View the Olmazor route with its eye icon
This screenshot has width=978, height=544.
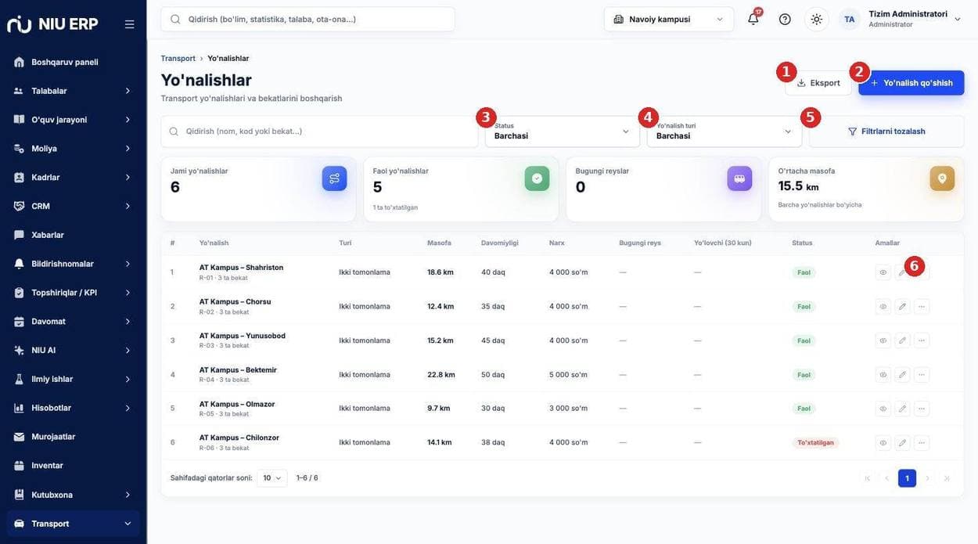pyautogui.click(x=883, y=409)
